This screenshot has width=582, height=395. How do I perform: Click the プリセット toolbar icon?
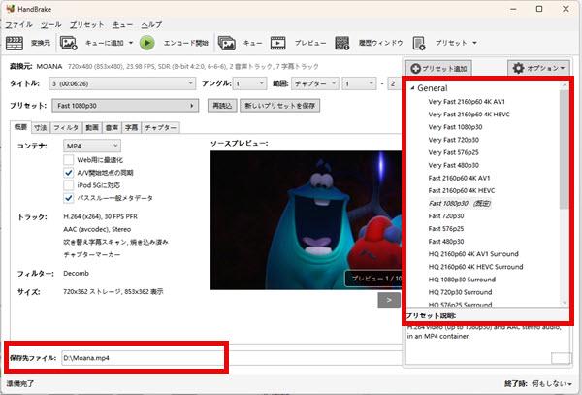(419, 43)
